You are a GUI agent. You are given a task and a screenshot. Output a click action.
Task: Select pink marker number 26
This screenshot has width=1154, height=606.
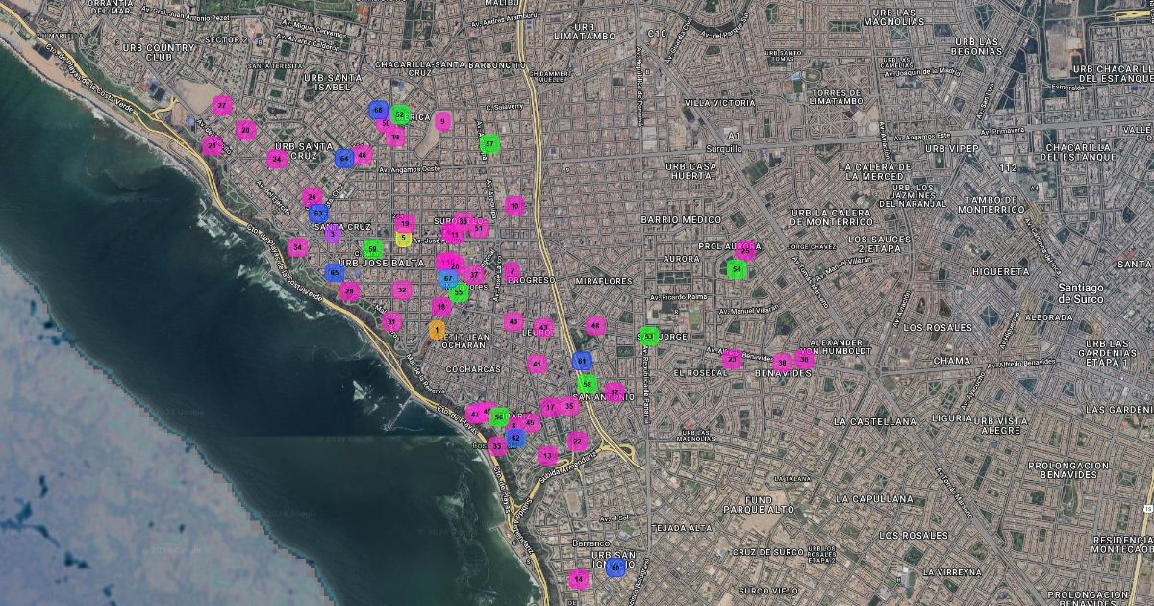click(312, 198)
